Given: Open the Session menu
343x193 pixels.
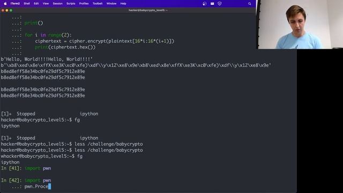Looking at the screenshot, I should pos(57,4).
